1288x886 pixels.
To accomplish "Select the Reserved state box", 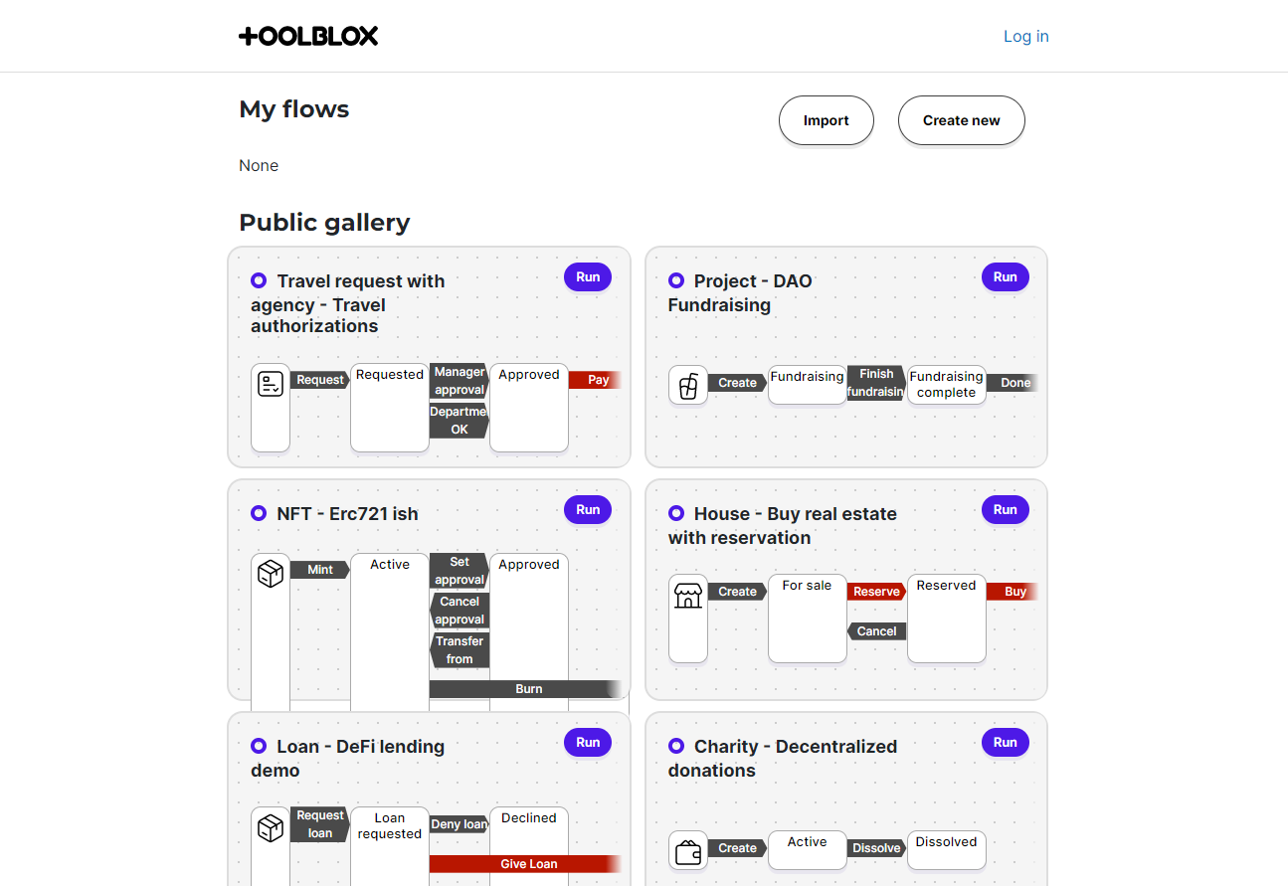I will coord(946,617).
